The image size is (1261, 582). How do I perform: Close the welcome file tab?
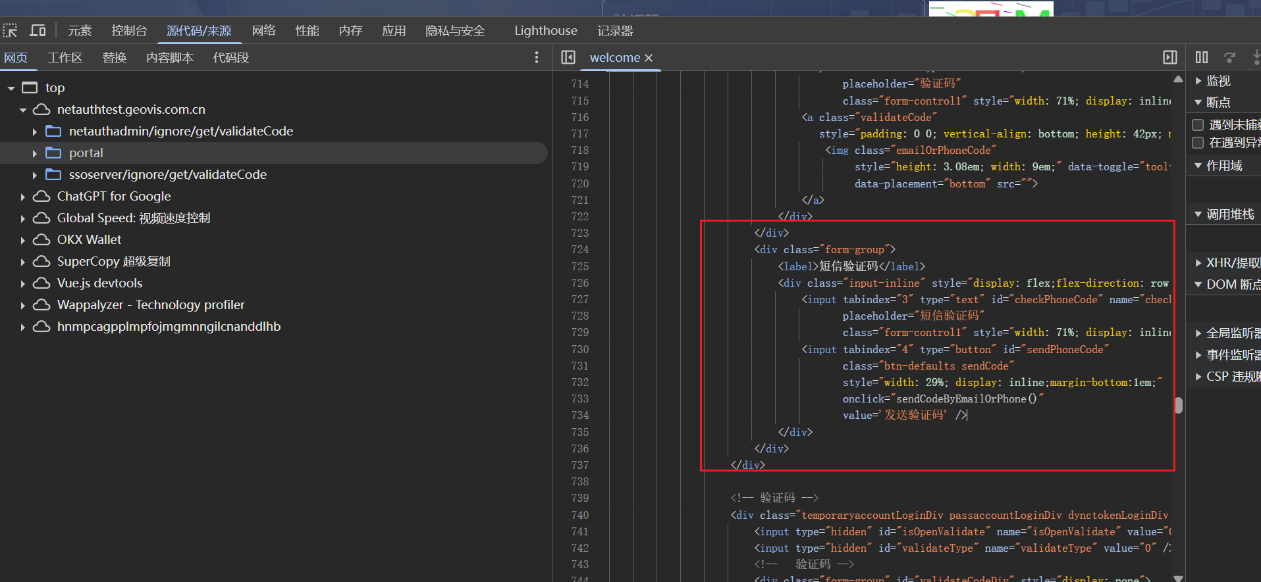(x=649, y=58)
